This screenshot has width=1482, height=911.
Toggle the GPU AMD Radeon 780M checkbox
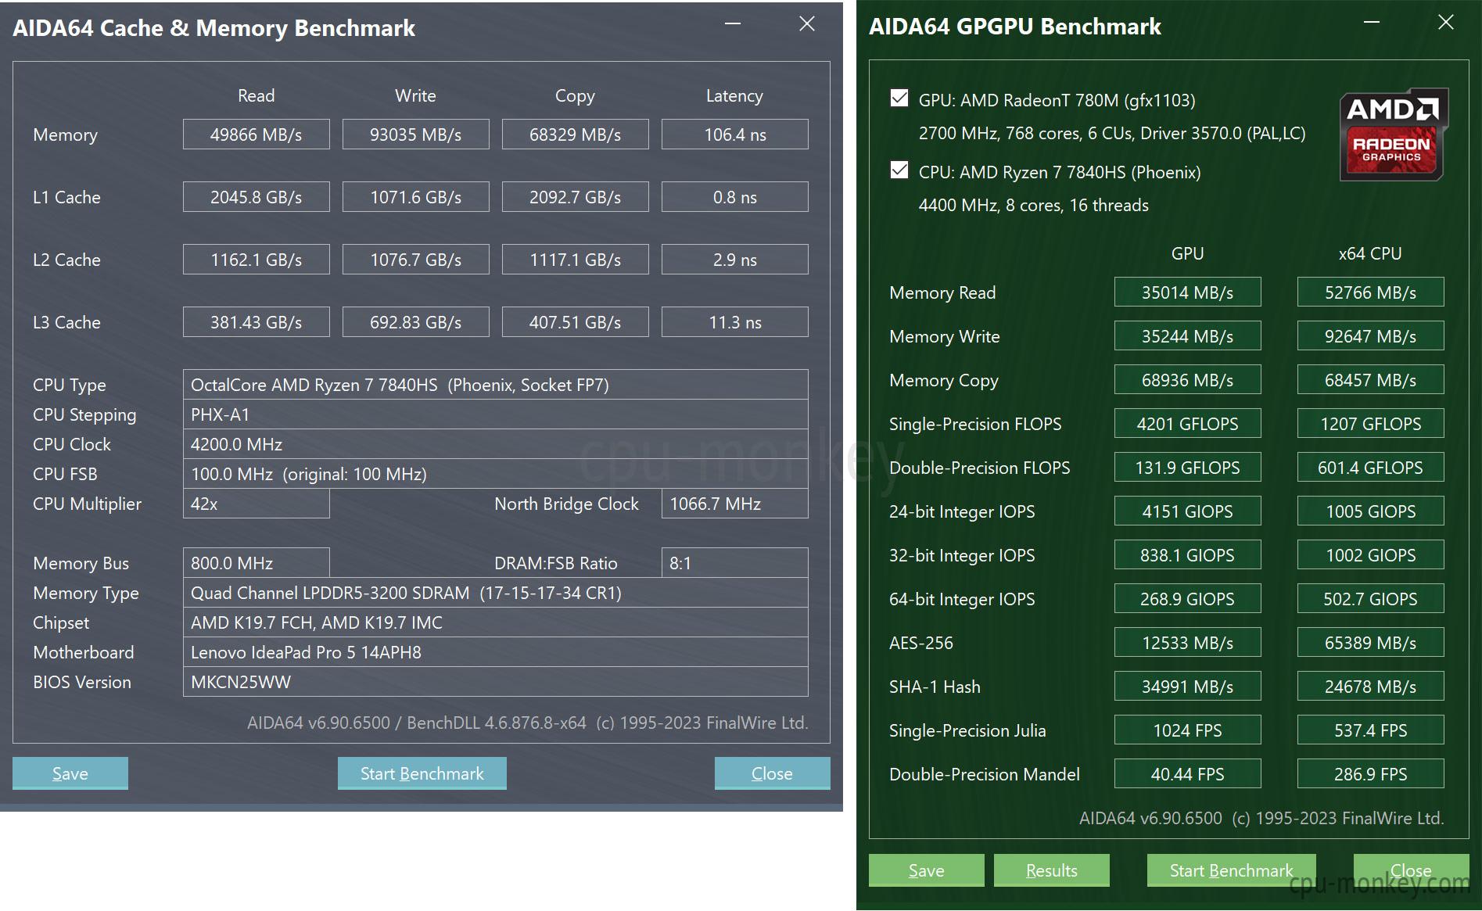pyautogui.click(x=899, y=99)
